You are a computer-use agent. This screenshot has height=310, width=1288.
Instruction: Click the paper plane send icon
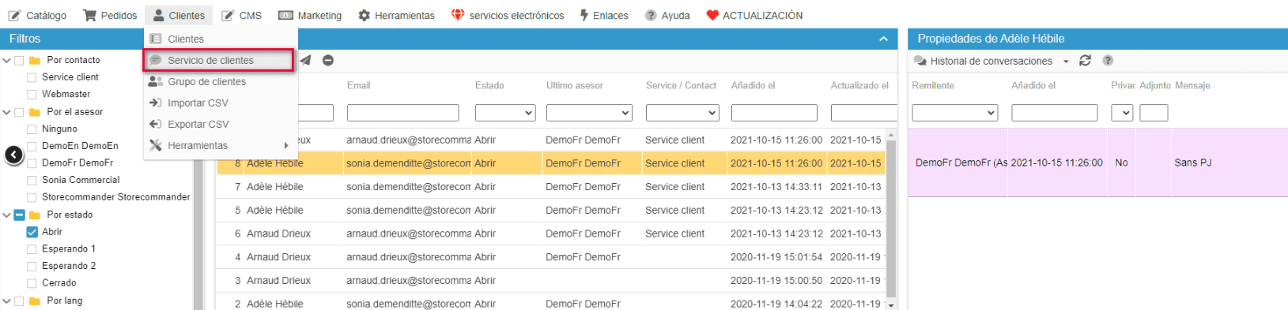[305, 61]
